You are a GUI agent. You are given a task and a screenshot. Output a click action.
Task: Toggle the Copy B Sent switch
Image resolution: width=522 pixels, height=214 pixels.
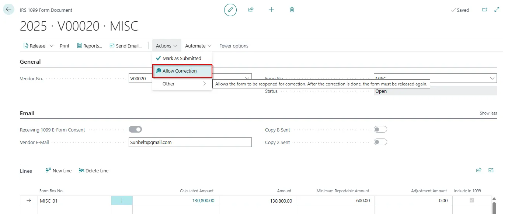(x=380, y=130)
